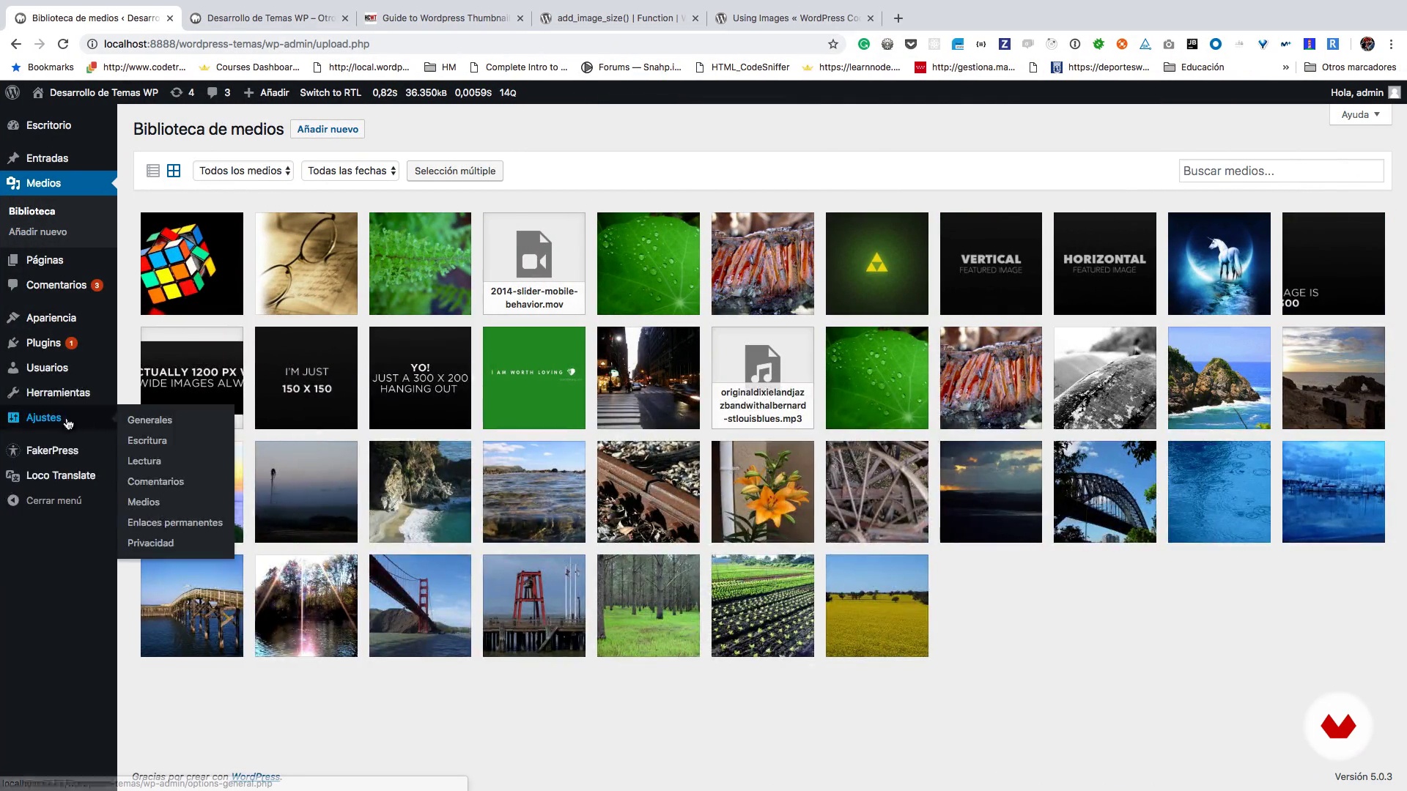Image resolution: width=1407 pixels, height=791 pixels.
Task: Select the unicorn moon image thumbnail
Action: [1219, 264]
